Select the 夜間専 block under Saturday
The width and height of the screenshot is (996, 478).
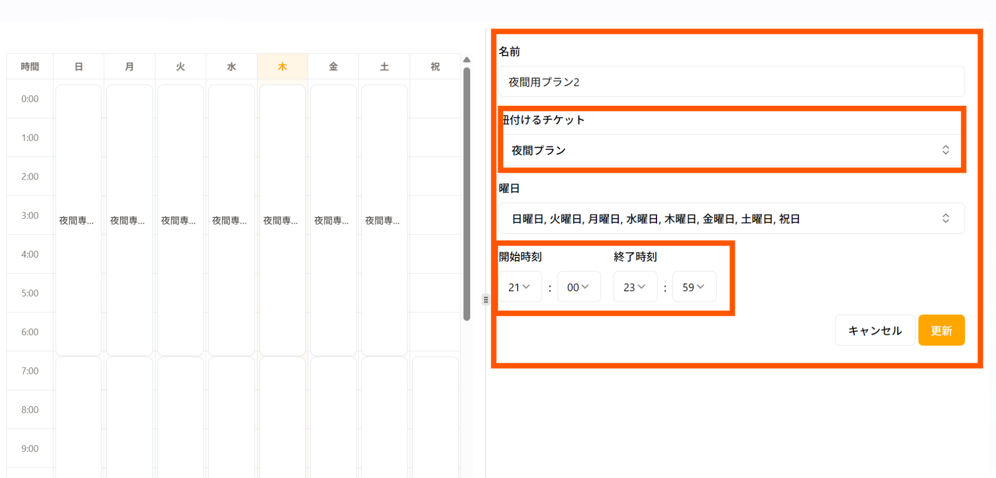384,220
